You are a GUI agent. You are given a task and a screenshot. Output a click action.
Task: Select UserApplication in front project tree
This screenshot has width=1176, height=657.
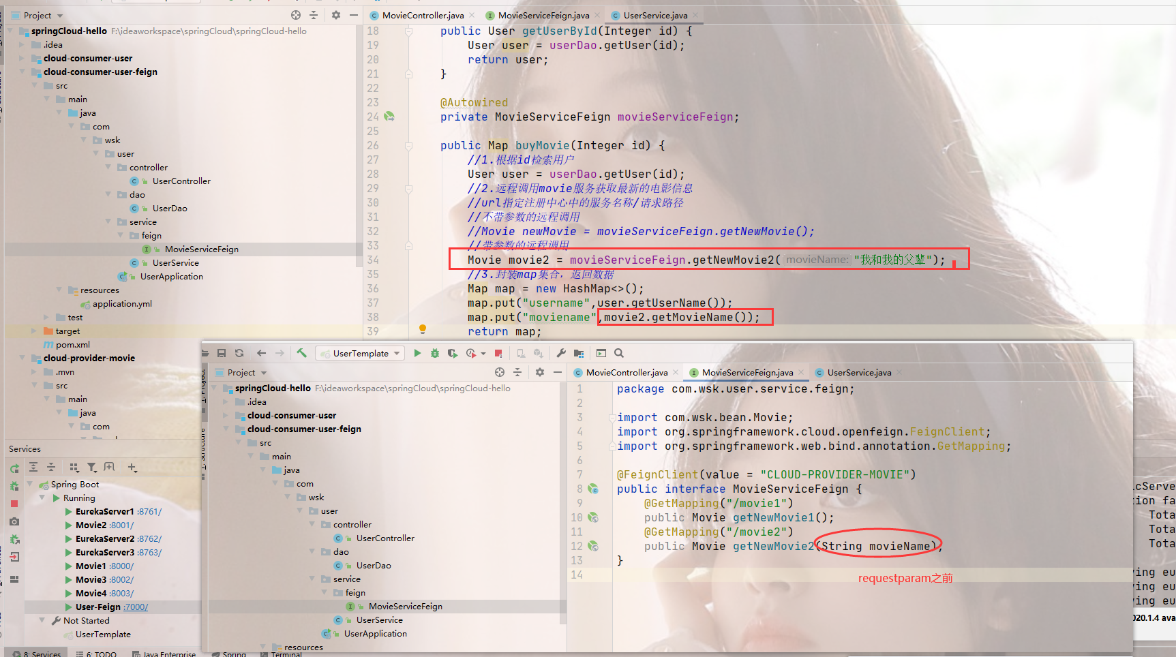375,634
